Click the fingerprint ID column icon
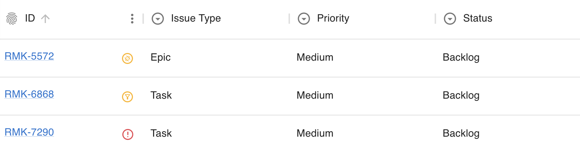Screen dimensions: 580x152 (x=12, y=18)
